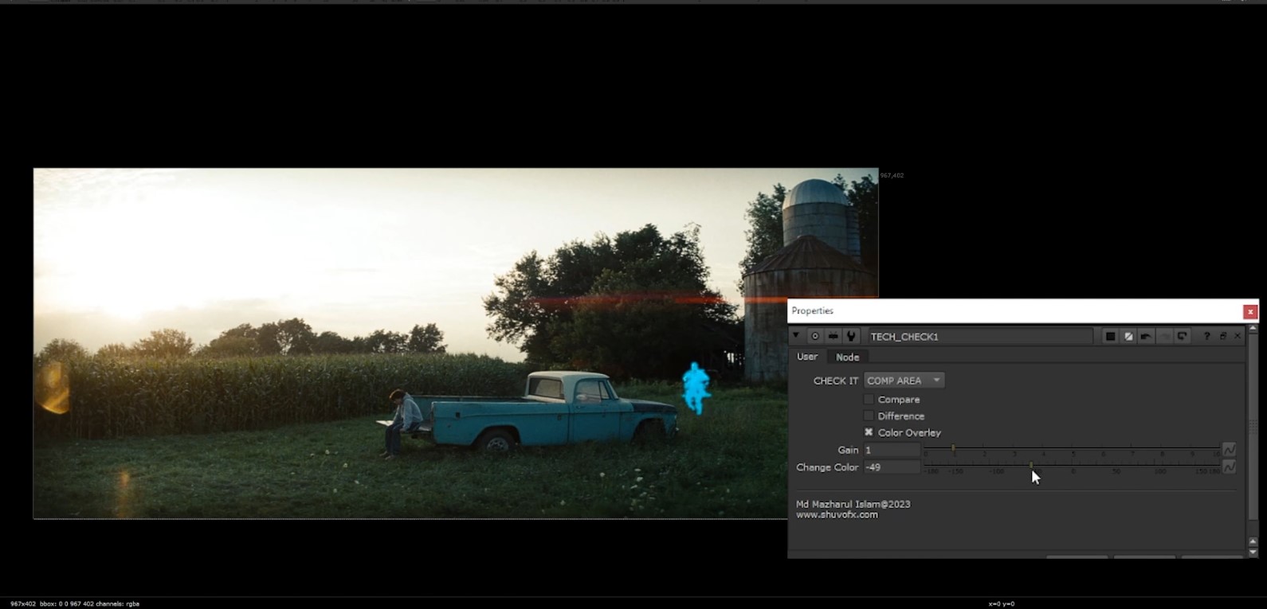This screenshot has width=1267, height=609.
Task: Click the center-node target icon
Action: (x=814, y=337)
